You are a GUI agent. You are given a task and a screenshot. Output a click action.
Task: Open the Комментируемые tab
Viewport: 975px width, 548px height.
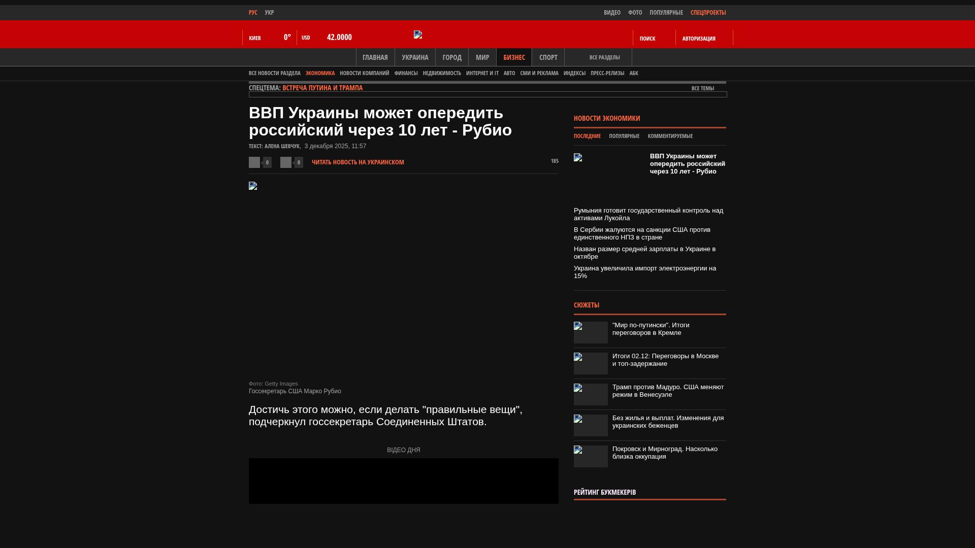(x=670, y=136)
